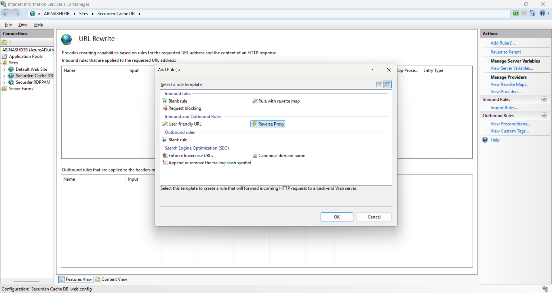This screenshot has width=552, height=293.
Task: Expand the Default Web Site node
Action: point(4,70)
